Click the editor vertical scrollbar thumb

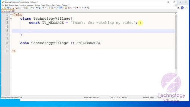175,42
